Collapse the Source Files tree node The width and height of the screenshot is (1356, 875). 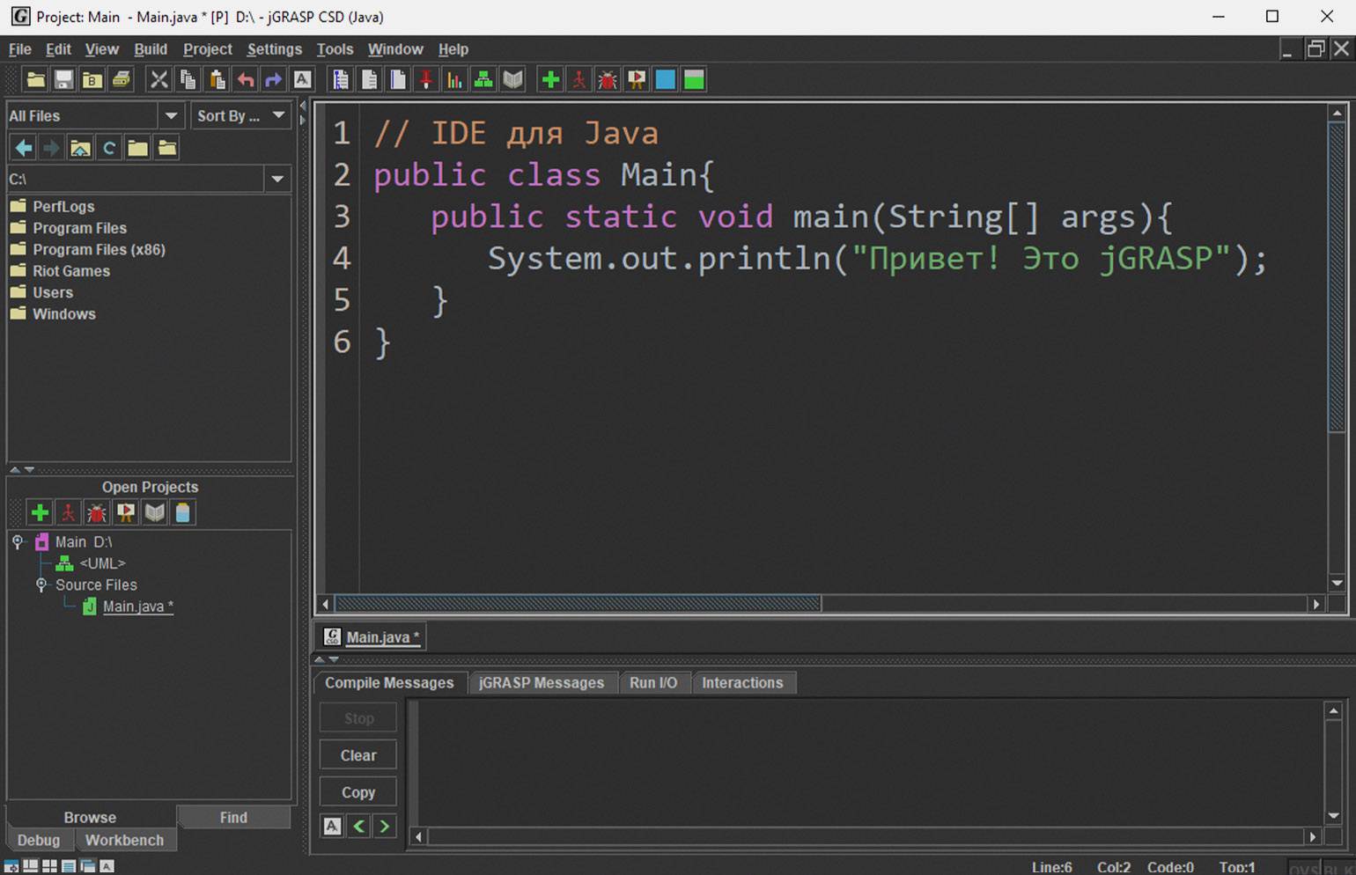[x=41, y=585]
